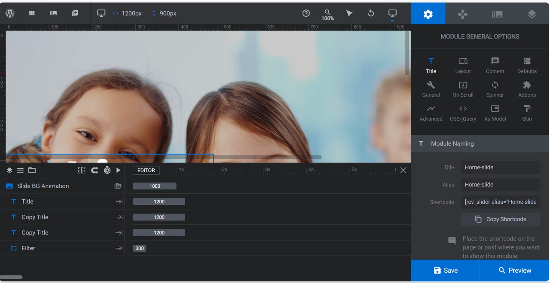Open the modules grid overview icon
The image size is (550, 283).
32,13
